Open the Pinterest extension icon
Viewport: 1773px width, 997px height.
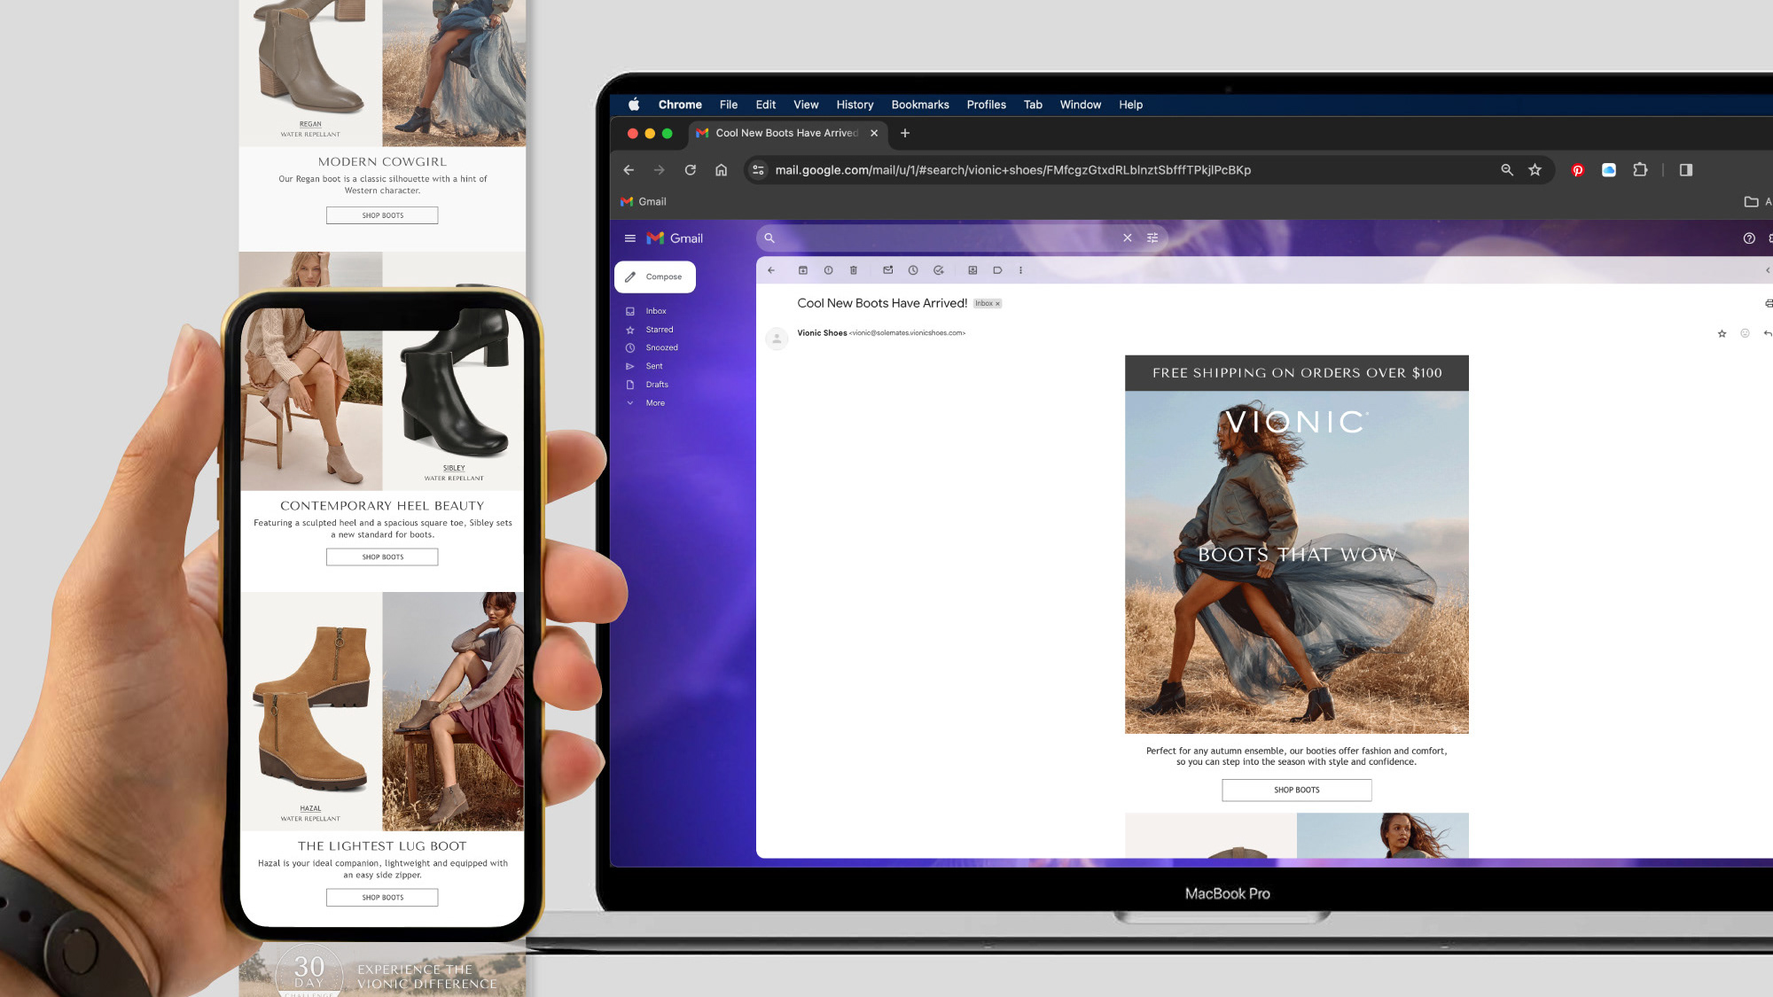pyautogui.click(x=1577, y=170)
